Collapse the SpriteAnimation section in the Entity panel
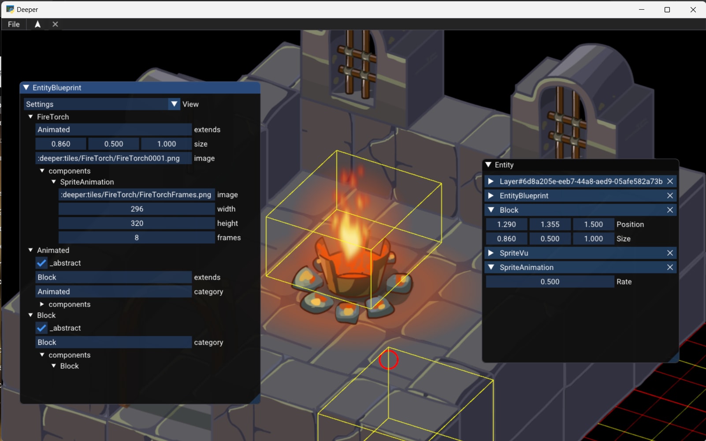 492,267
